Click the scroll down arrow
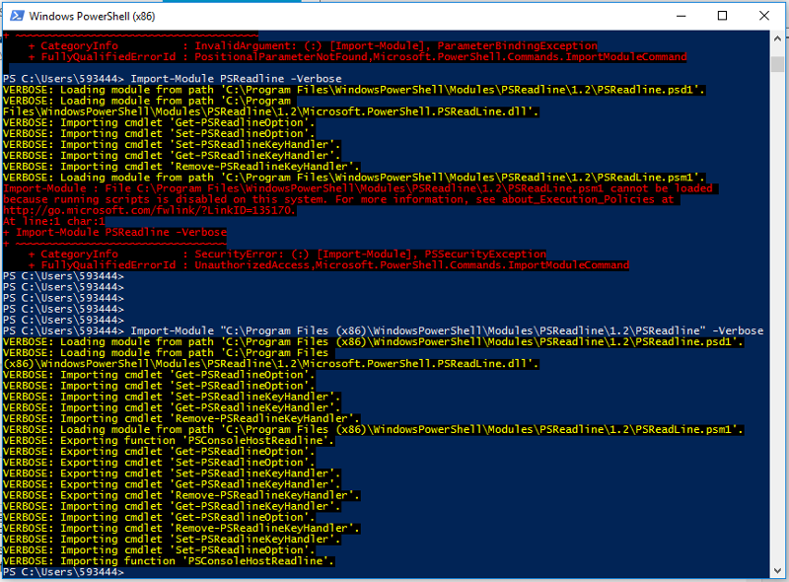 [x=778, y=569]
